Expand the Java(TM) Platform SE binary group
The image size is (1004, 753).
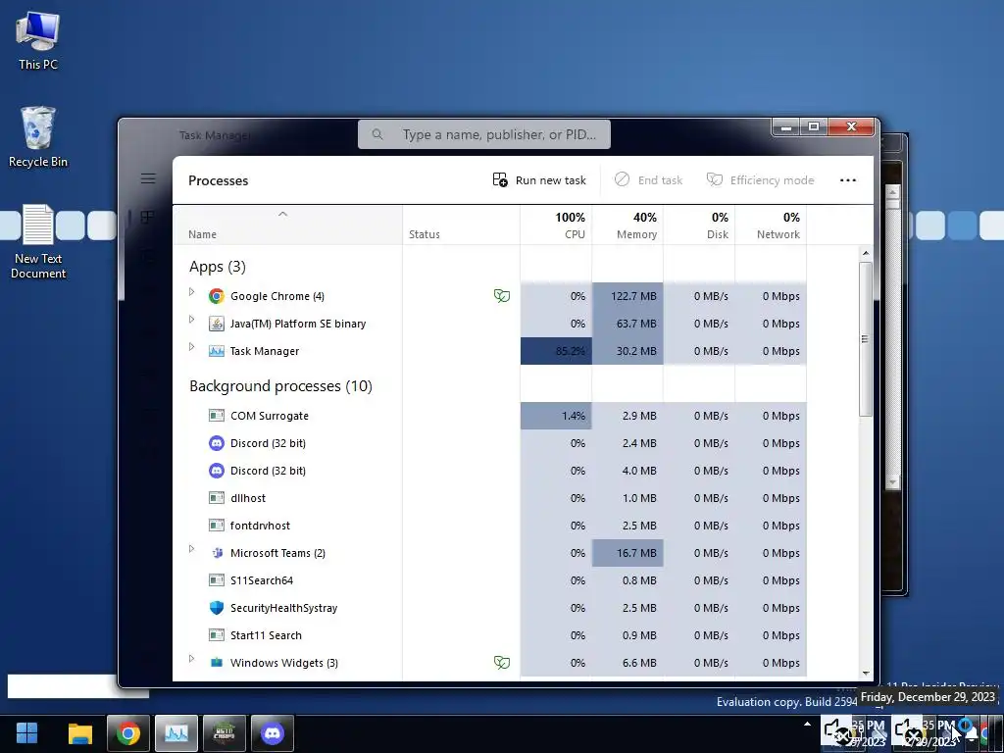point(191,320)
